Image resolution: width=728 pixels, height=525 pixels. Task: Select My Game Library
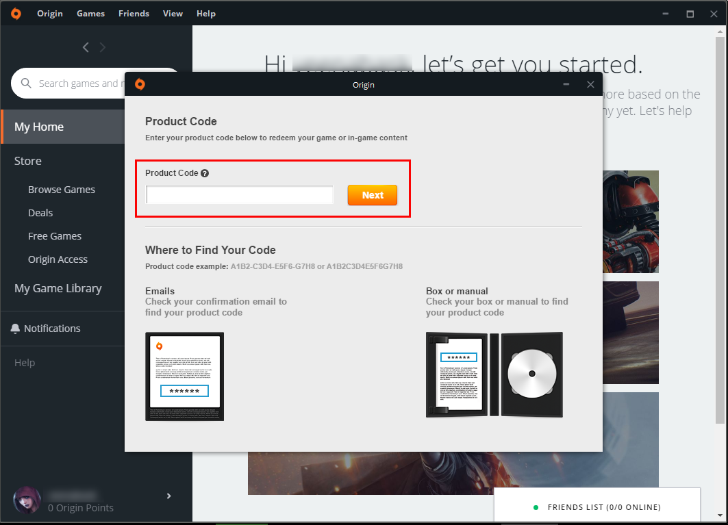coord(58,288)
